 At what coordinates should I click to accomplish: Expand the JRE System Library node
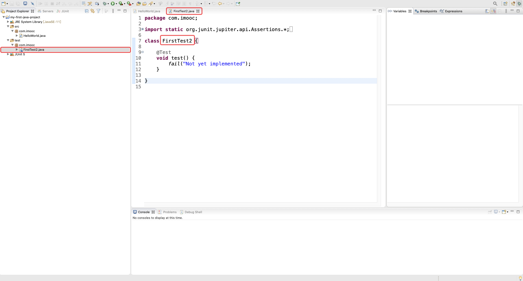(x=8, y=22)
